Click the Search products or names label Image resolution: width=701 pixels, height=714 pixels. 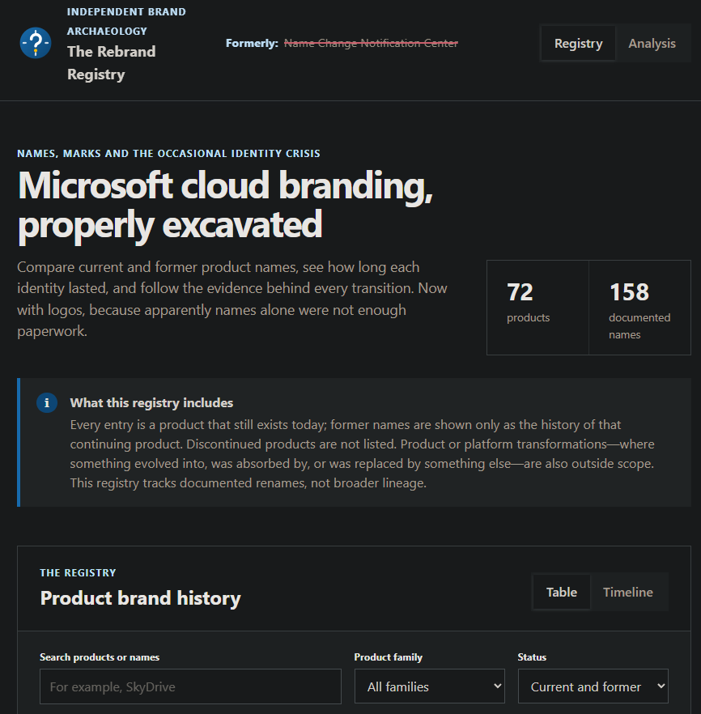[x=100, y=657]
